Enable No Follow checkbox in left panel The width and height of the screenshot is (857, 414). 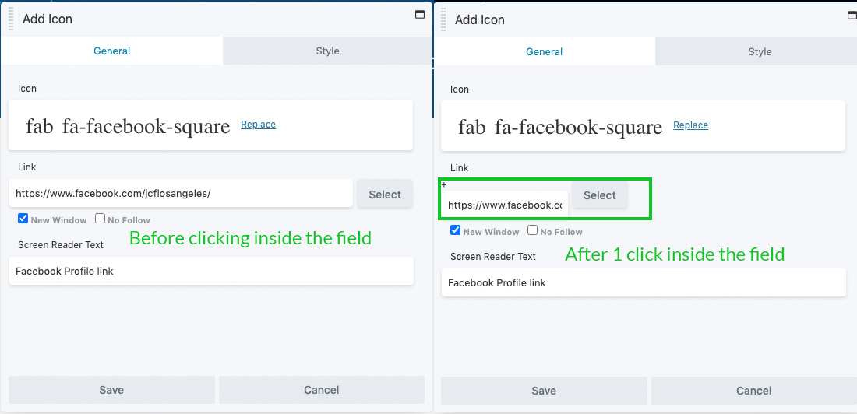click(x=101, y=219)
